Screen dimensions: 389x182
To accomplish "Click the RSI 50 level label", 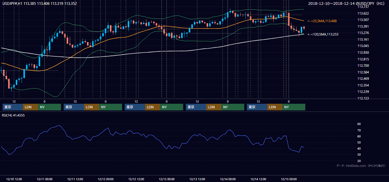I will [x=359, y=142].
